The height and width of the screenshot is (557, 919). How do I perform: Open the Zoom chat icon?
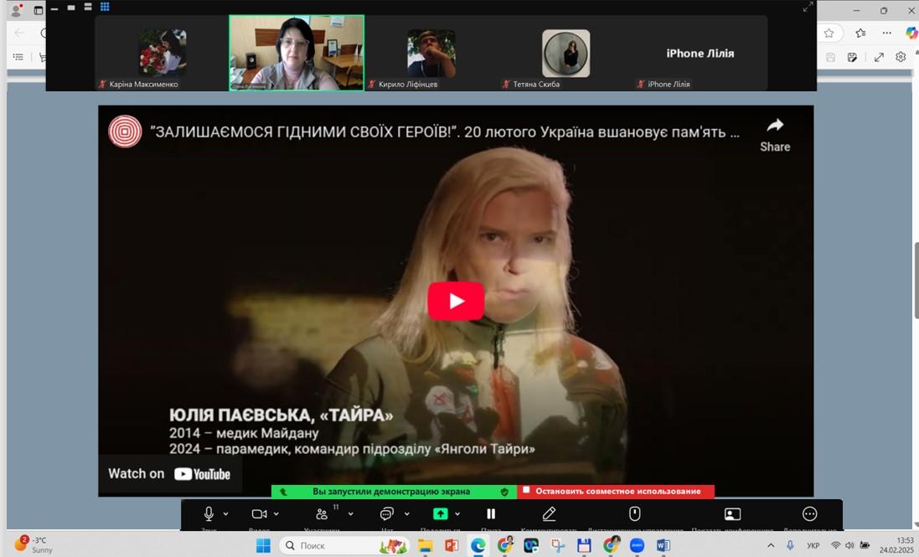point(386,513)
